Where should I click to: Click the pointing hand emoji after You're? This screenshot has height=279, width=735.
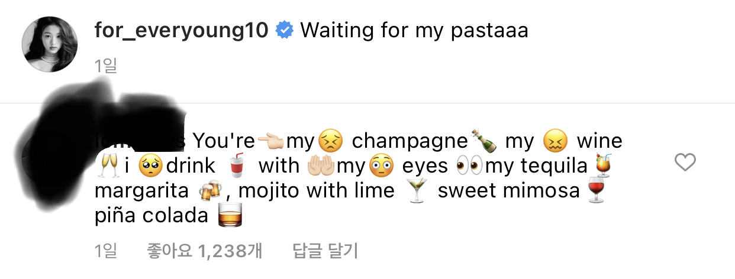(270, 142)
